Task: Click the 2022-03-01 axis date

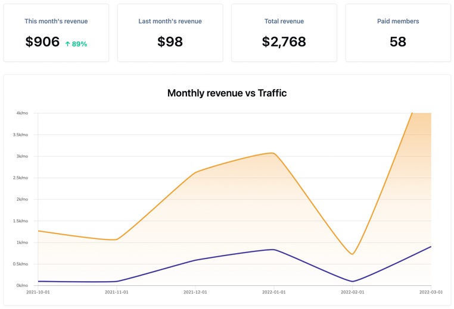Action: pyautogui.click(x=431, y=292)
